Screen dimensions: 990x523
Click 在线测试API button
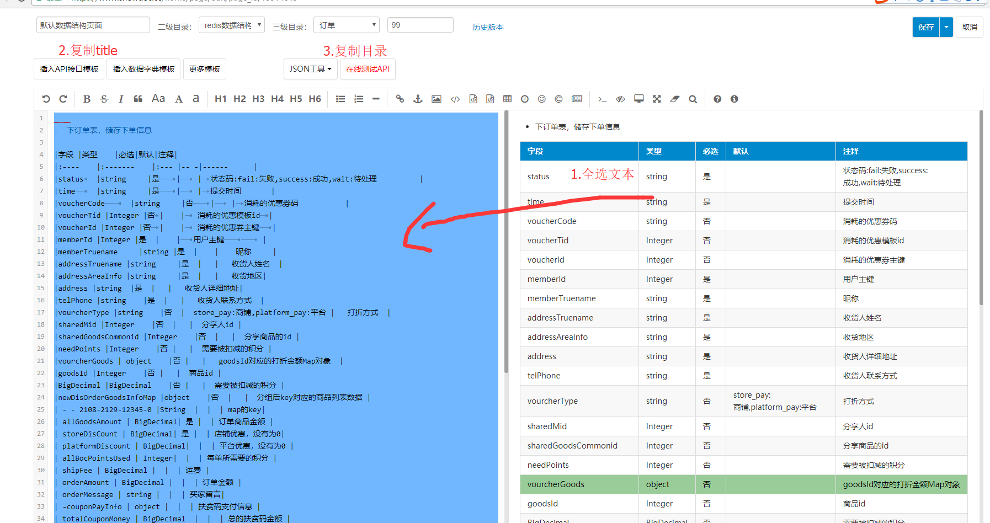pyautogui.click(x=368, y=69)
